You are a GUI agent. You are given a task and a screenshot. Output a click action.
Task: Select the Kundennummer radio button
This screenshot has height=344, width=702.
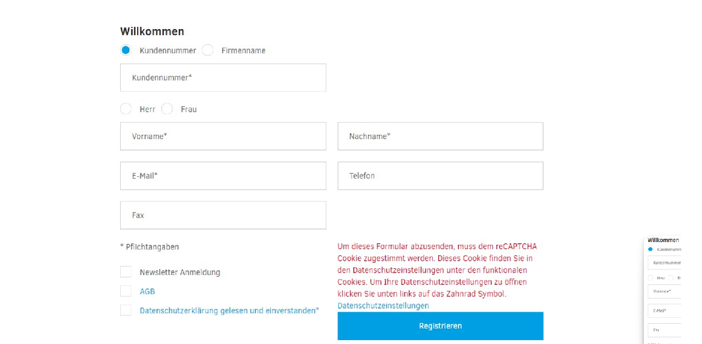pyautogui.click(x=126, y=50)
